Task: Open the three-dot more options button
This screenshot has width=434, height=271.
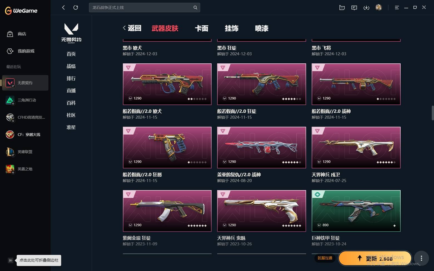Action: click(421, 258)
